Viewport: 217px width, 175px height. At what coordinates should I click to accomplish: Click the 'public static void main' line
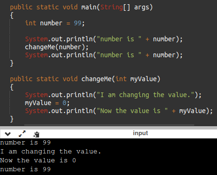point(81,7)
